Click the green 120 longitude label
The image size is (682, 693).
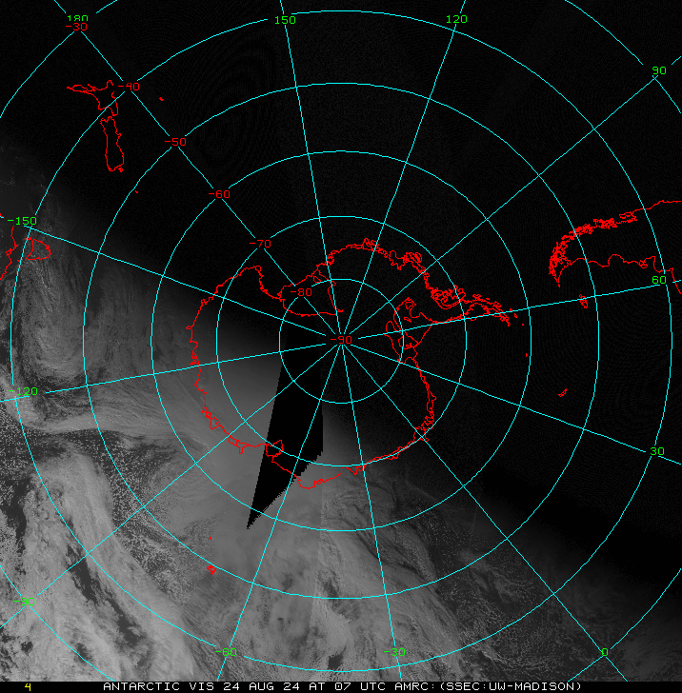pyautogui.click(x=457, y=20)
